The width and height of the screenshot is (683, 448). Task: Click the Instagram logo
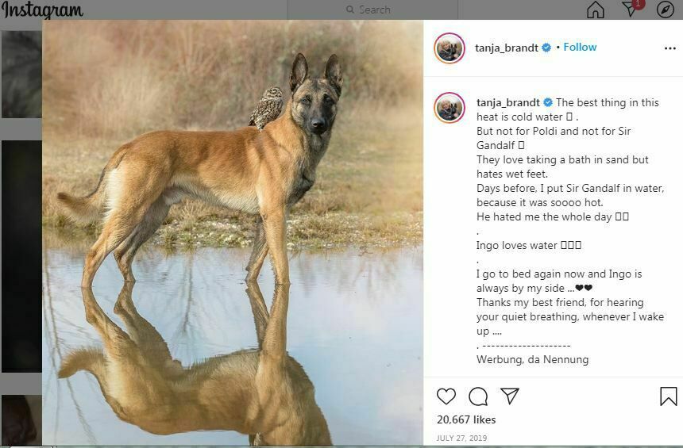coord(41,10)
